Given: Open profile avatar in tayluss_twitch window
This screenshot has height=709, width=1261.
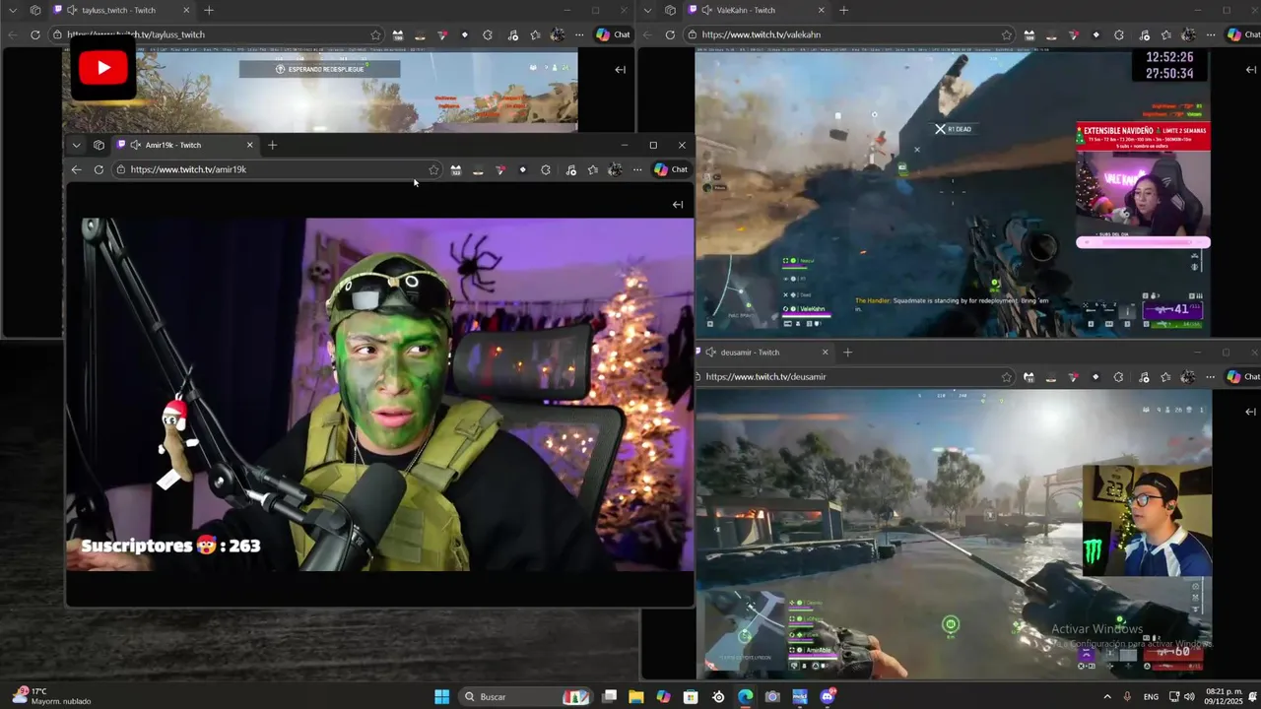Looking at the screenshot, I should click(557, 34).
